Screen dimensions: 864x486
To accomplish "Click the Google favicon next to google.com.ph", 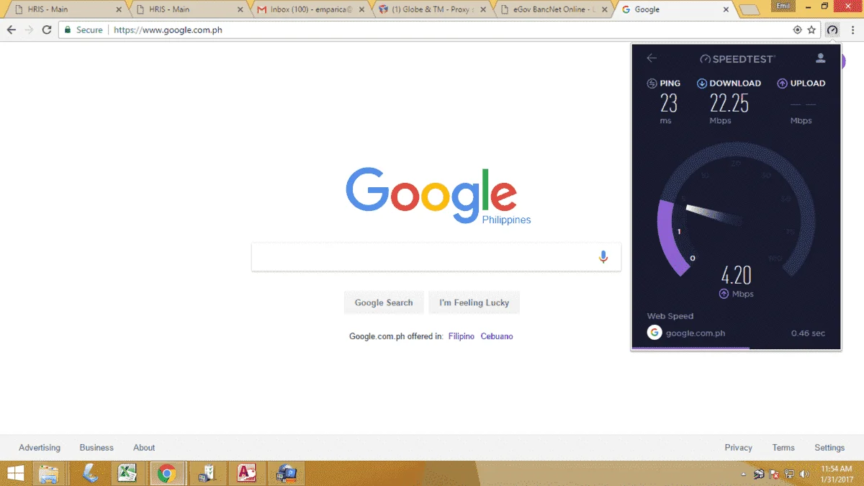I will coord(654,333).
